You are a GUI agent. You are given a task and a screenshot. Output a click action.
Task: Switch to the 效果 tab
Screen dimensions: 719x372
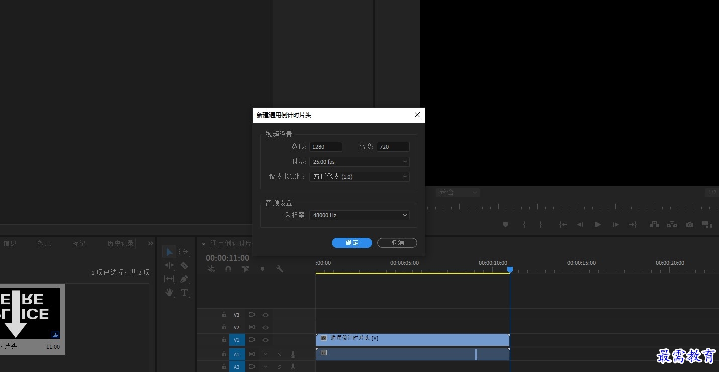pyautogui.click(x=45, y=243)
